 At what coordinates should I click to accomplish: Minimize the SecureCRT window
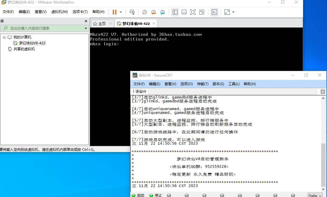pos(293,75)
